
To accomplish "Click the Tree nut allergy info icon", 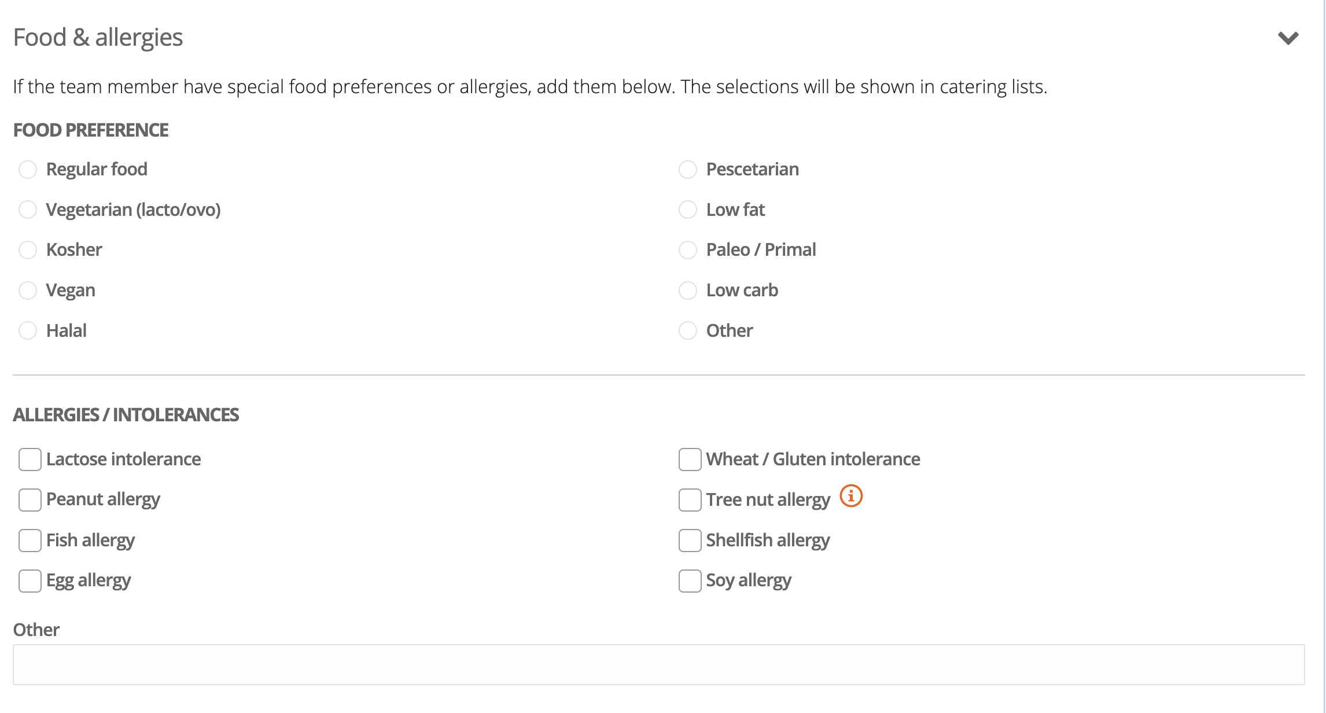I will [x=851, y=497].
